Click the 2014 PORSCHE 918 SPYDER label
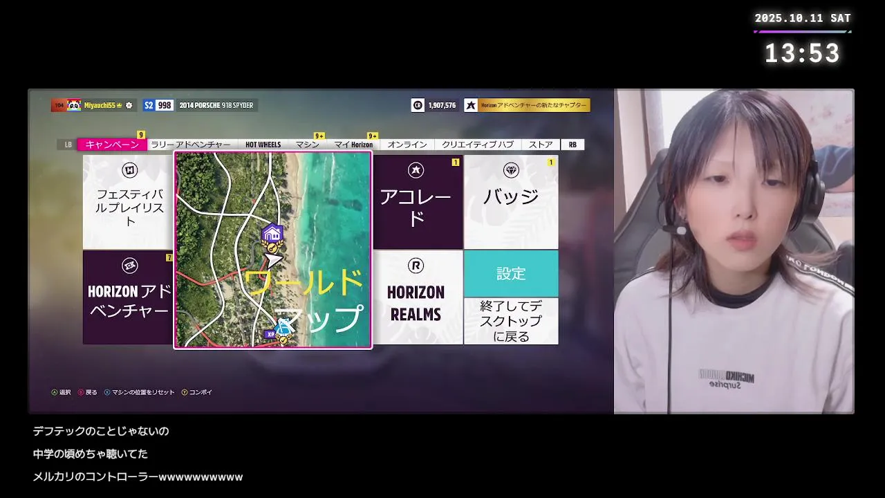The image size is (885, 498). [x=216, y=105]
